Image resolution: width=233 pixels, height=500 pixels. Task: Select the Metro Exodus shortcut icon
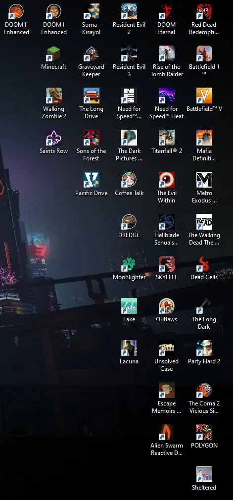[204, 180]
